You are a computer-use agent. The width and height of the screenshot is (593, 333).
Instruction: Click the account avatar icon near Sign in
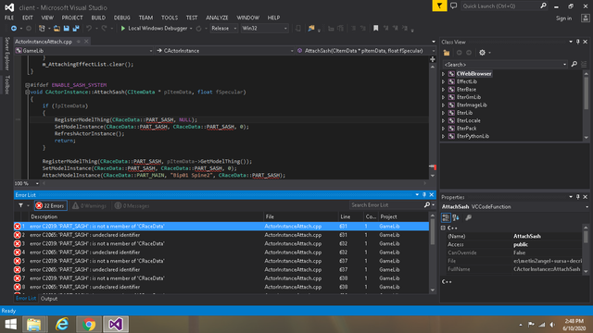click(586, 18)
